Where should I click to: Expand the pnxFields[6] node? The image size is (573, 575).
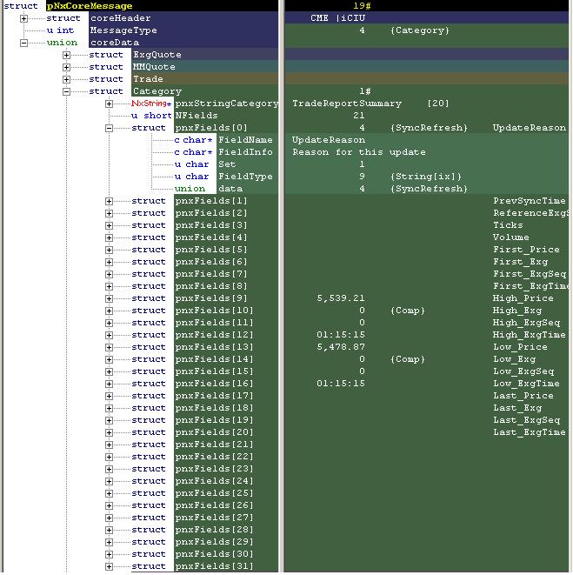(109, 262)
